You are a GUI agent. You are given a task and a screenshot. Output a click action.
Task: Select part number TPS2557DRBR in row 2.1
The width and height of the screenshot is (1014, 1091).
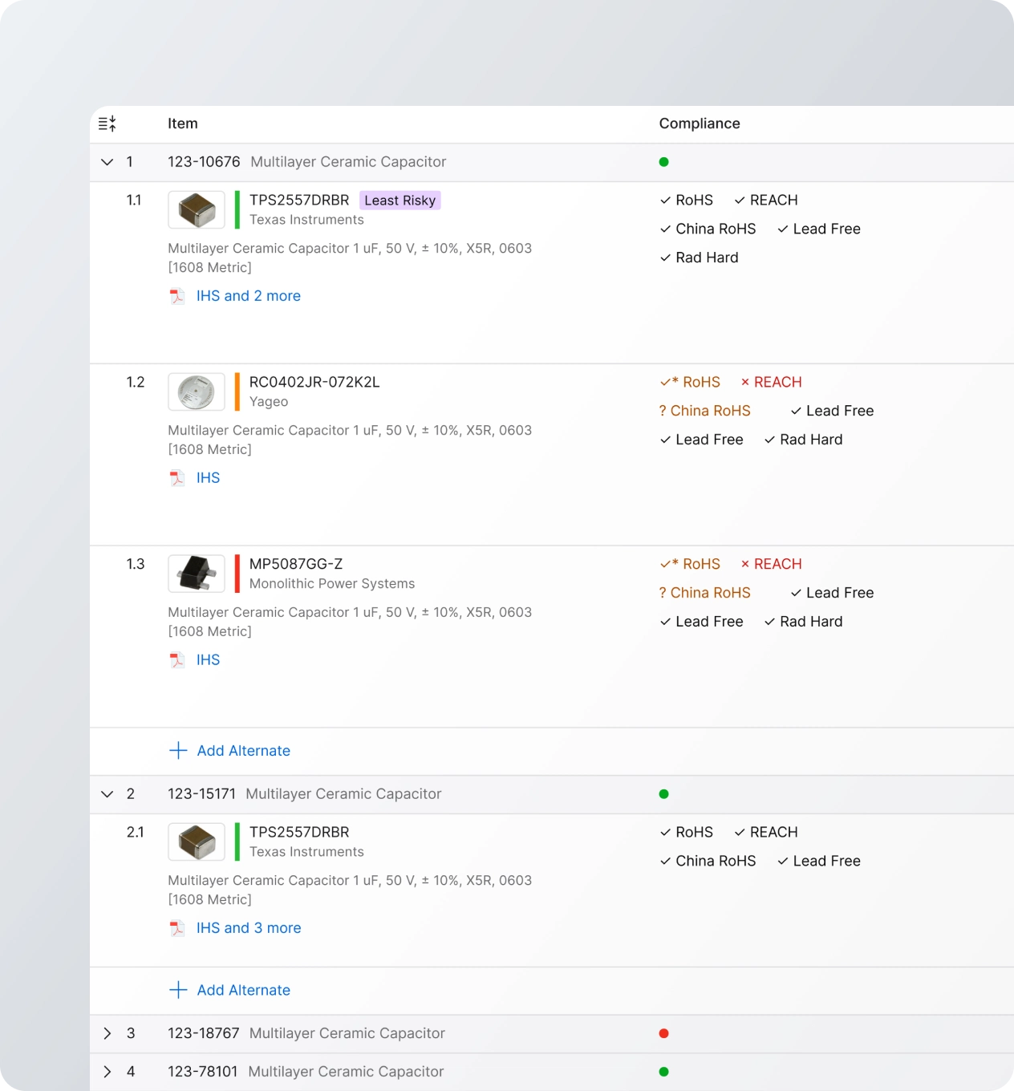point(299,833)
